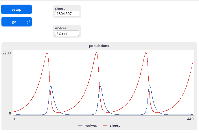Click the wolves legend text

(x=91, y=126)
